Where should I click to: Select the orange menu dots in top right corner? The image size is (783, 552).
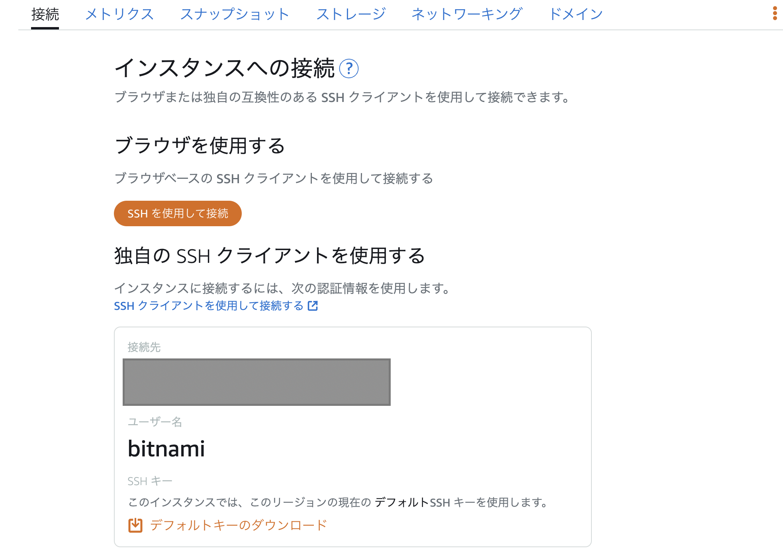tap(775, 13)
